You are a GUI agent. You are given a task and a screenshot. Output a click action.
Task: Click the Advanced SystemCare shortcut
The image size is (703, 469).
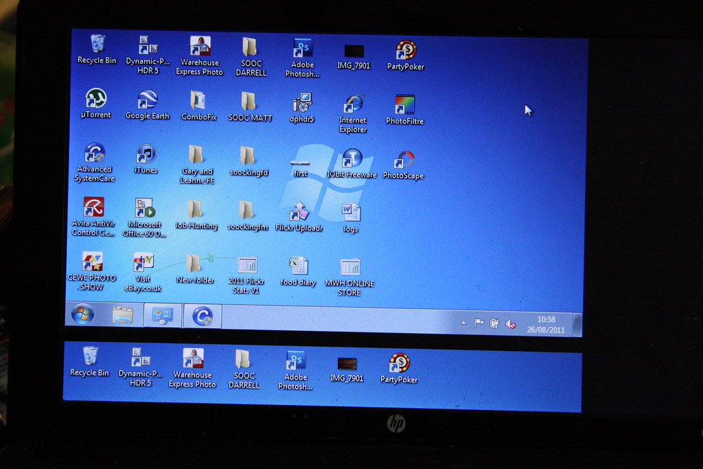[95, 153]
